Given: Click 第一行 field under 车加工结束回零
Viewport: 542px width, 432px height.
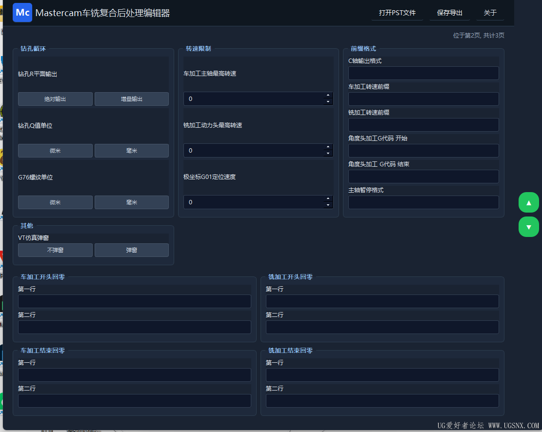Looking at the screenshot, I should pos(135,375).
